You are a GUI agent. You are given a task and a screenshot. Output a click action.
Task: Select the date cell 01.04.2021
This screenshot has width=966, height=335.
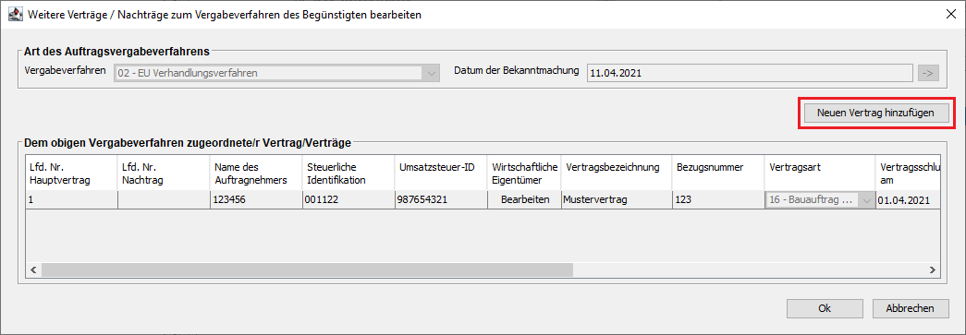(x=908, y=199)
